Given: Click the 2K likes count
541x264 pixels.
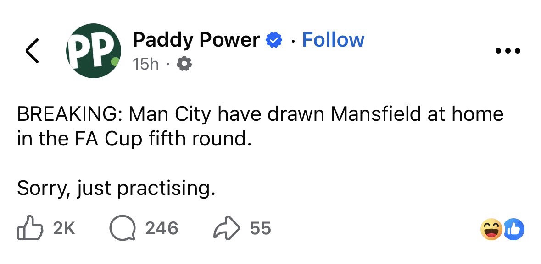Looking at the screenshot, I should pos(64,228).
